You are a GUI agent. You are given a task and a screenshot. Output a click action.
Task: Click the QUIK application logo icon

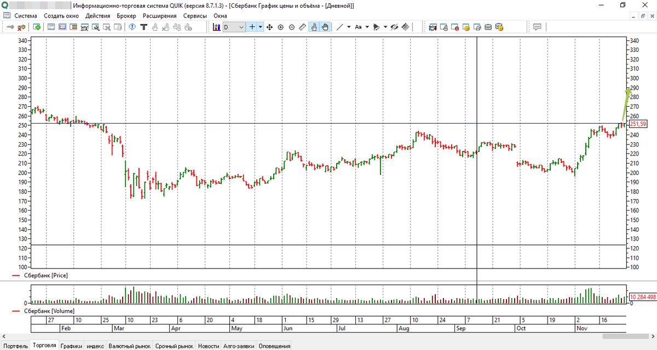coord(5,5)
